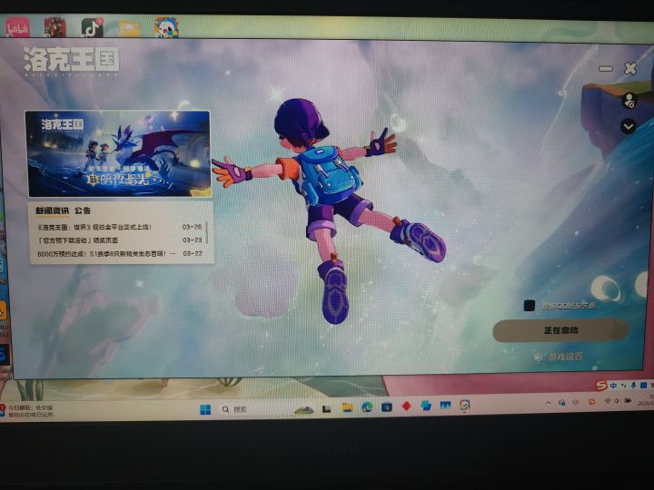The height and width of the screenshot is (490, 654).
Task: Open the 今日朝旺 news widget on taskbar
Action: [27, 411]
